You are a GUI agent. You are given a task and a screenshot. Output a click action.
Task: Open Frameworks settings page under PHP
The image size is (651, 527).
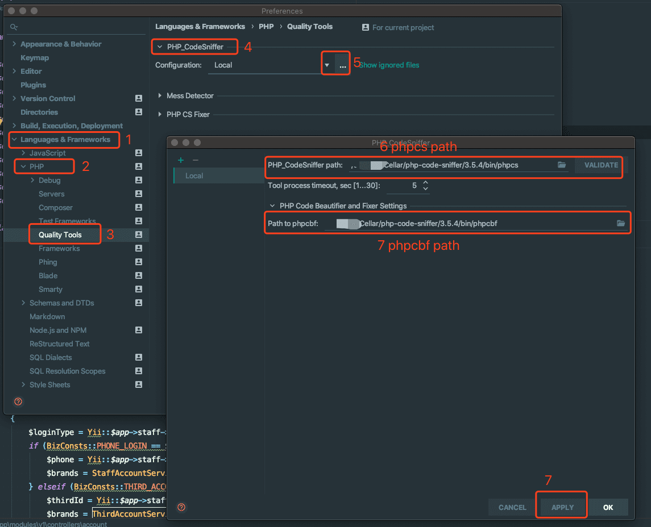[x=59, y=248]
